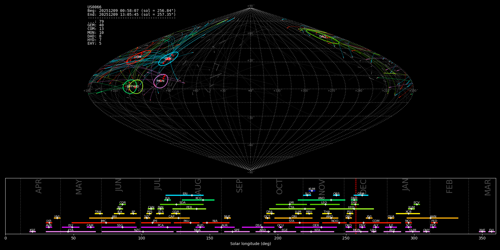This screenshot has height=250, width=500.
Task: Click the SDA shower bar in the timeline
Action: 182,204
